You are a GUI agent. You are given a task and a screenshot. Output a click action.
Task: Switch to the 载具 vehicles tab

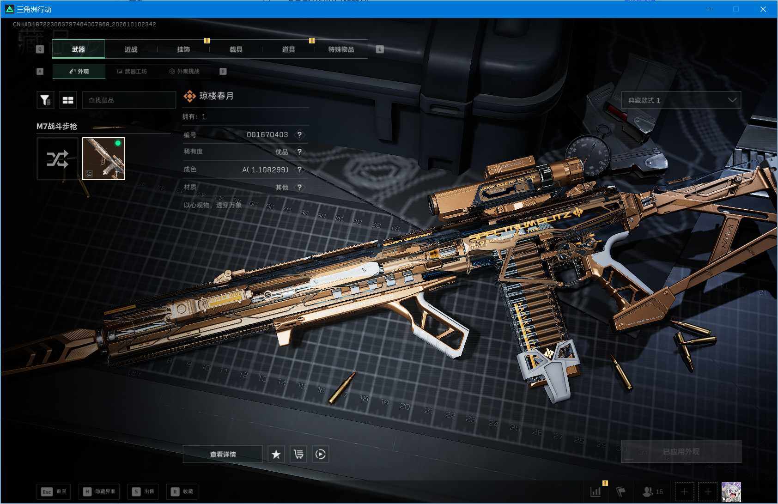pyautogui.click(x=236, y=49)
